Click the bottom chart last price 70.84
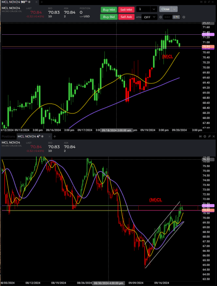Image resolution: width=217 pixels, height=286 pixels. [36, 147]
